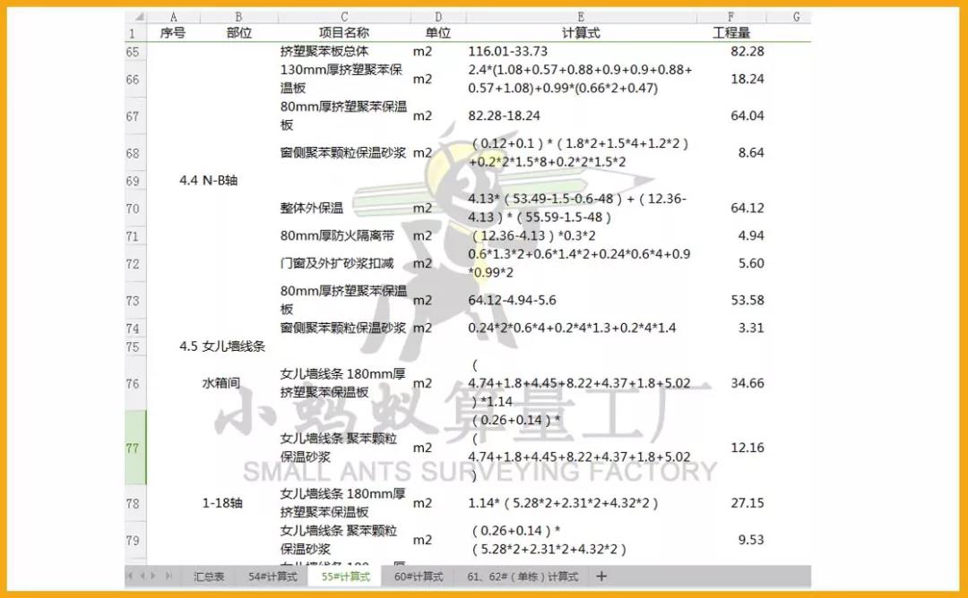Select row 77 header
Screen dimensions: 968x598
point(133,448)
